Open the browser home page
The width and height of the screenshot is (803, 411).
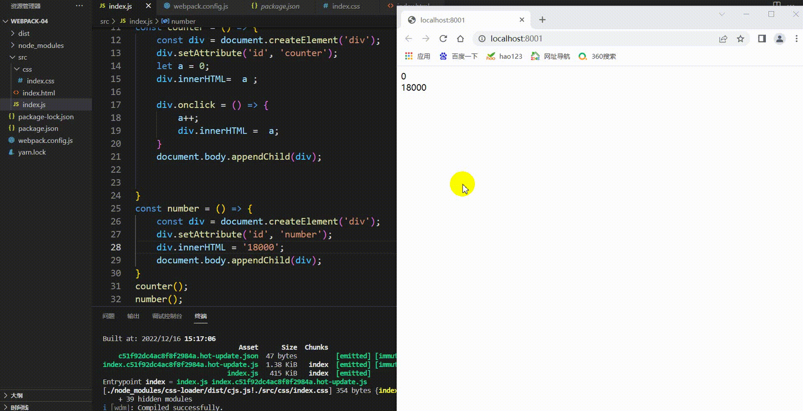460,39
